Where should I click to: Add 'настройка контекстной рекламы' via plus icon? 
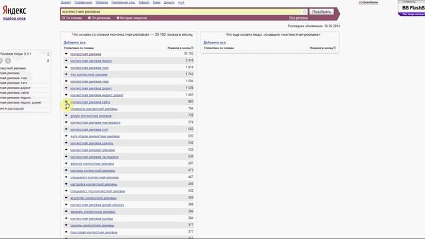point(66,184)
